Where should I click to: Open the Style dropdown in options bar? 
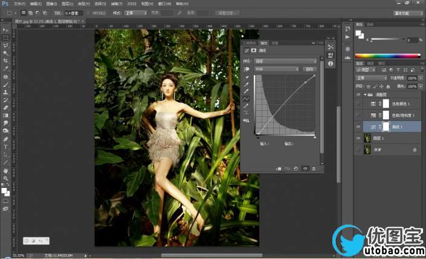[x=136, y=13]
